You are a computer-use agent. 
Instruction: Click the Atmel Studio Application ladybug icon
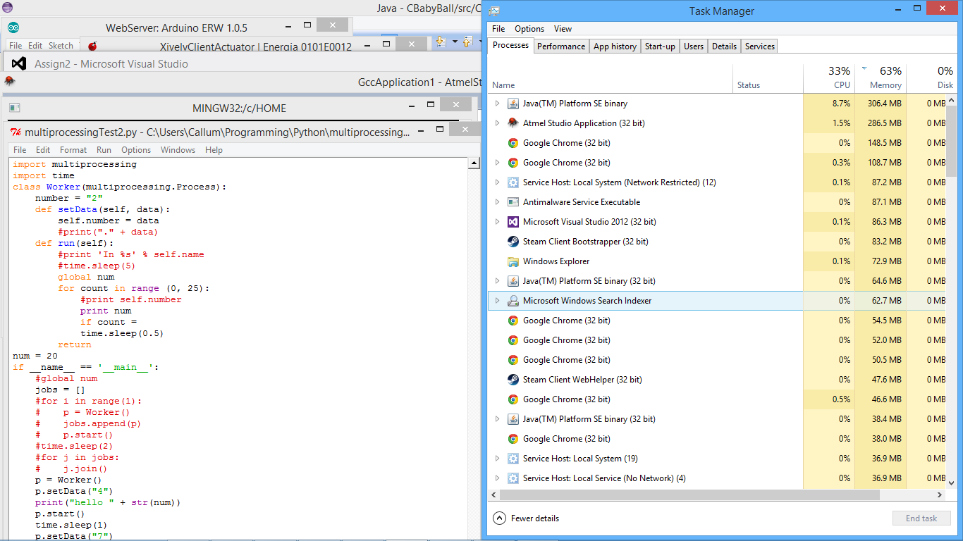point(513,123)
